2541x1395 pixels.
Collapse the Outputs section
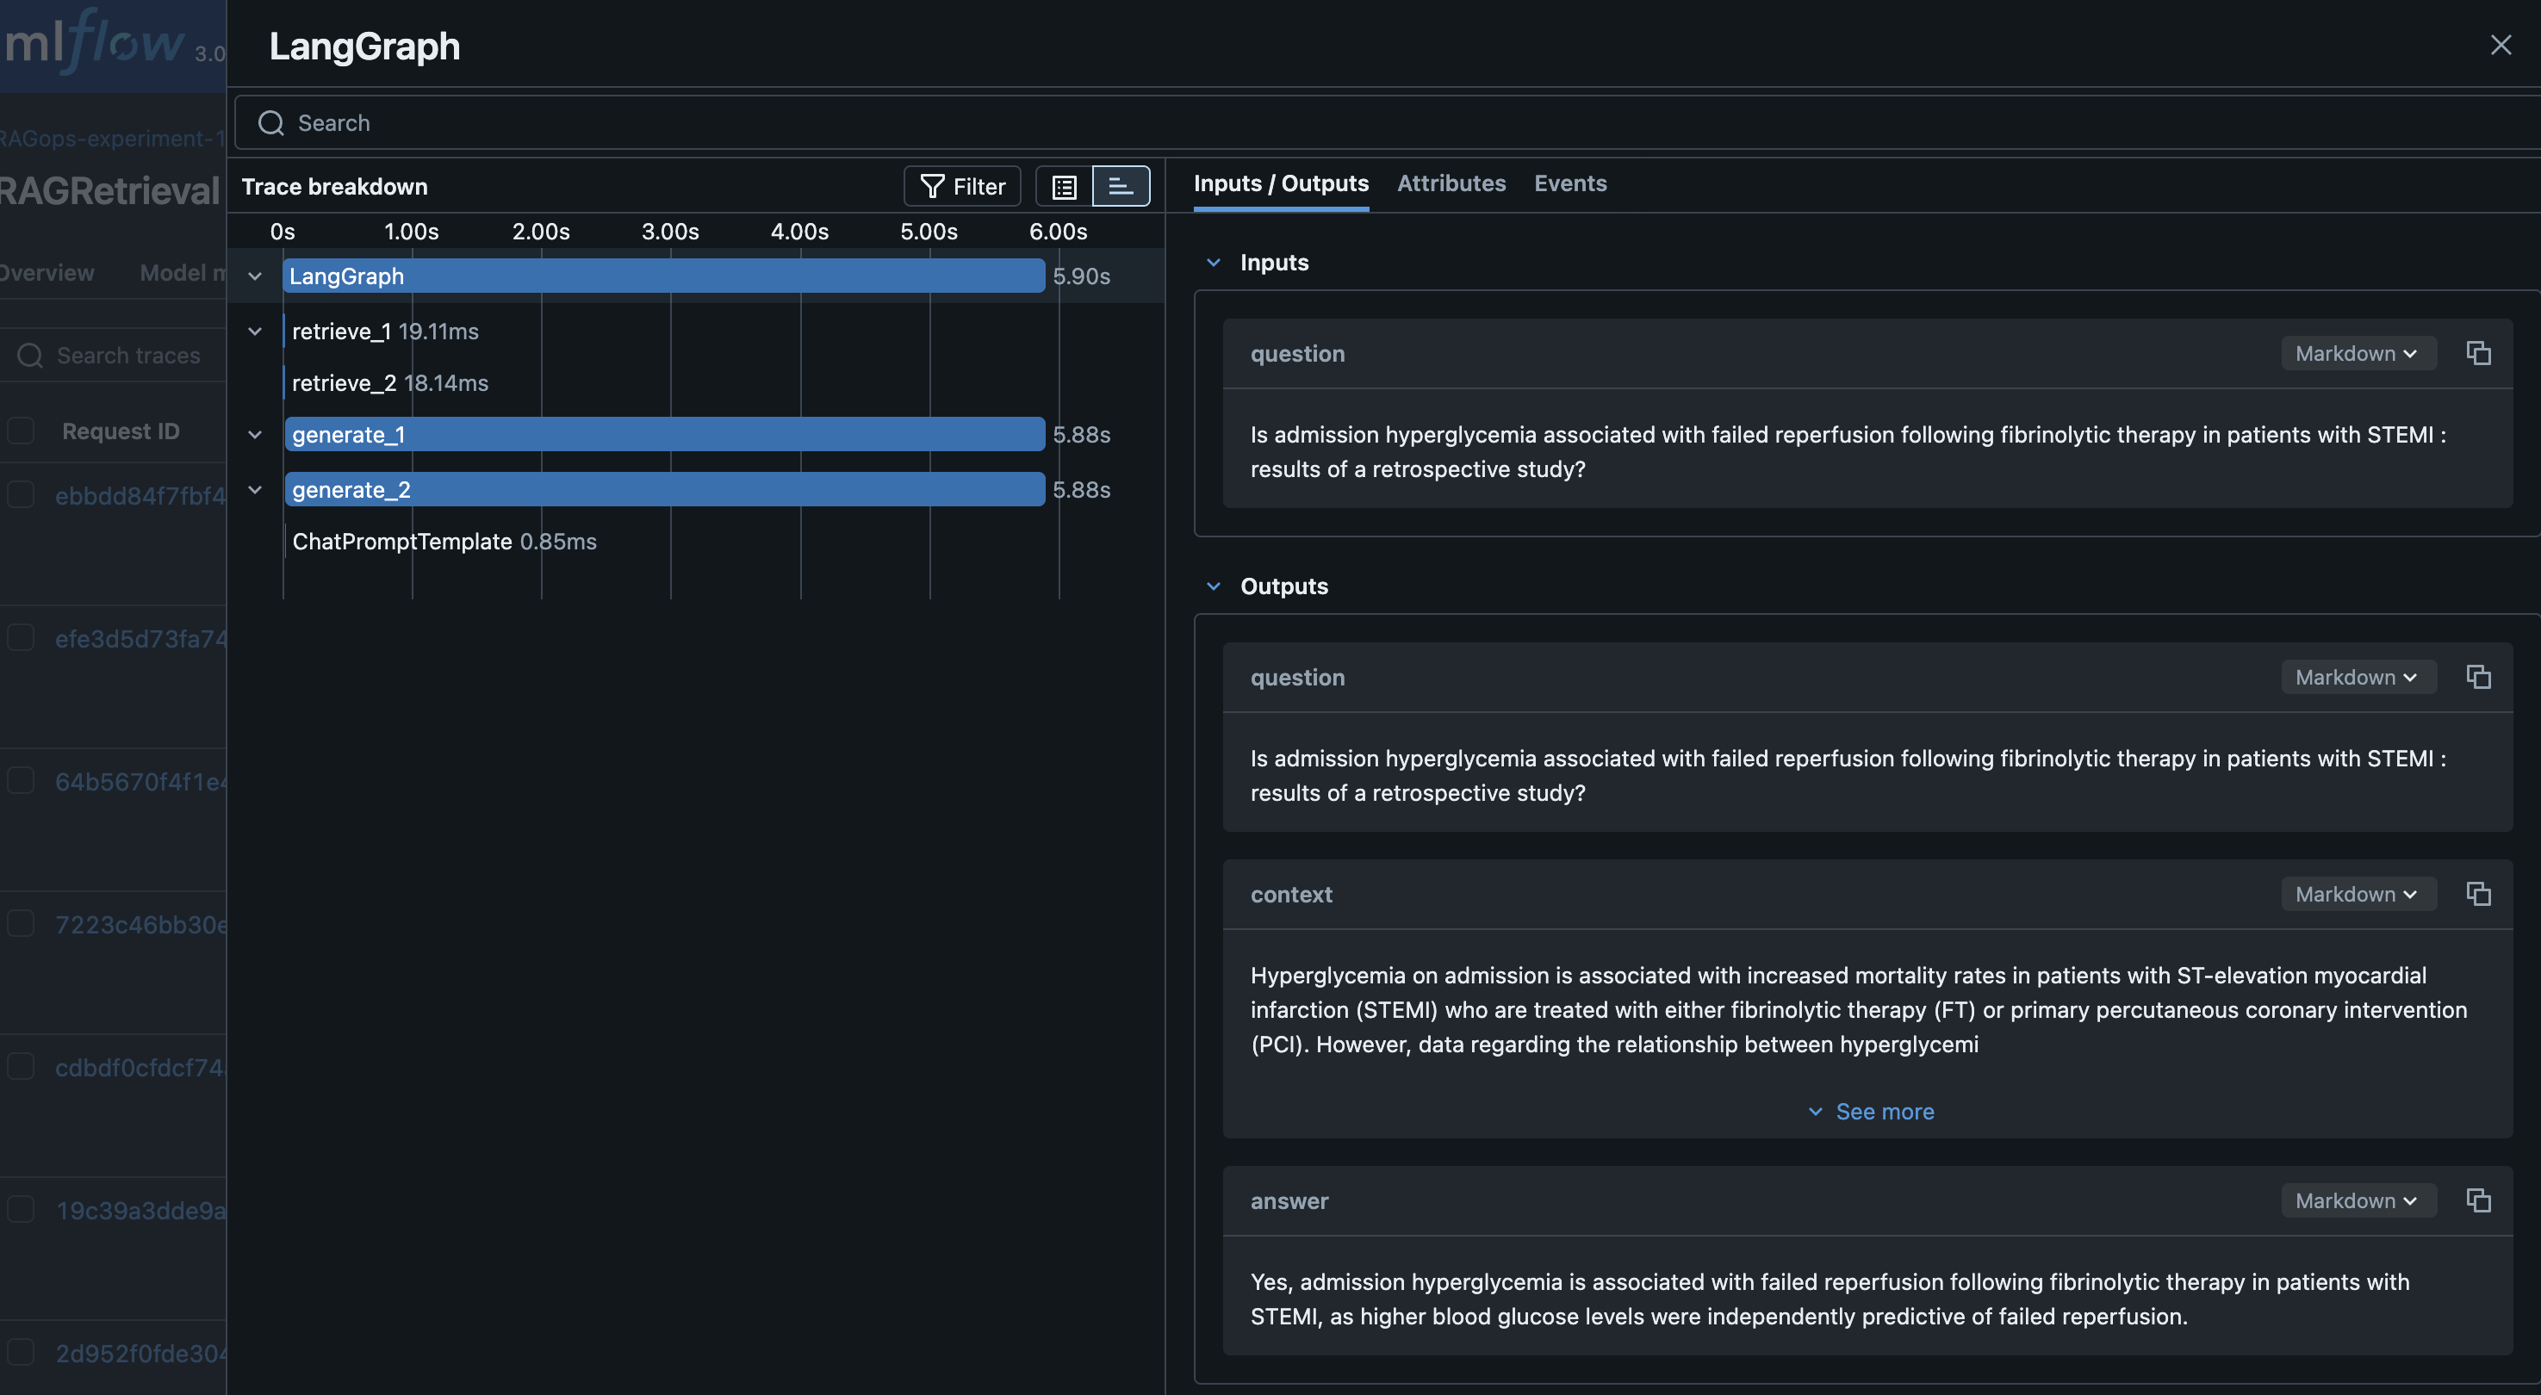(x=1214, y=586)
